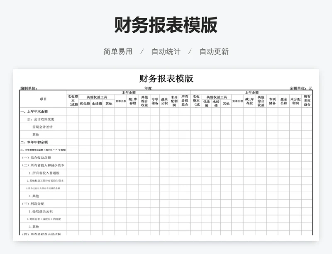Select 盈余公积 header under 上年金额
This screenshot has height=254, width=332.
coord(284,101)
